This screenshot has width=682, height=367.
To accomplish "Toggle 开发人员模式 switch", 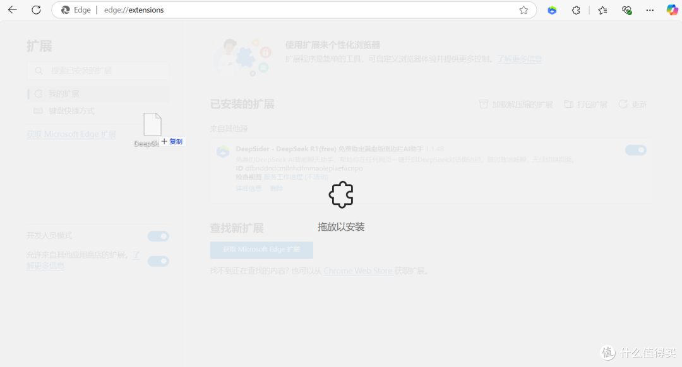I will click(158, 236).
